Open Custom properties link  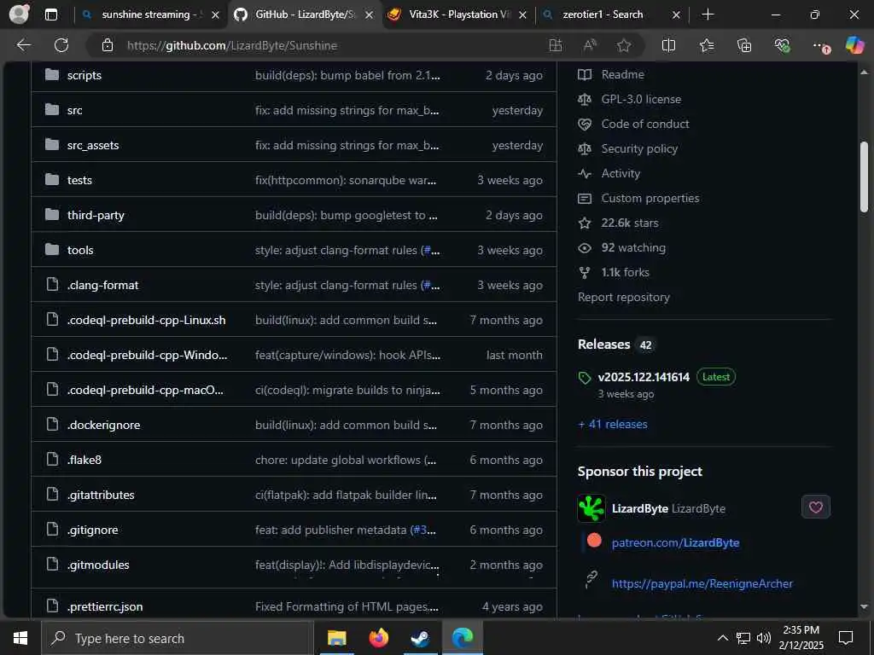[x=650, y=198]
